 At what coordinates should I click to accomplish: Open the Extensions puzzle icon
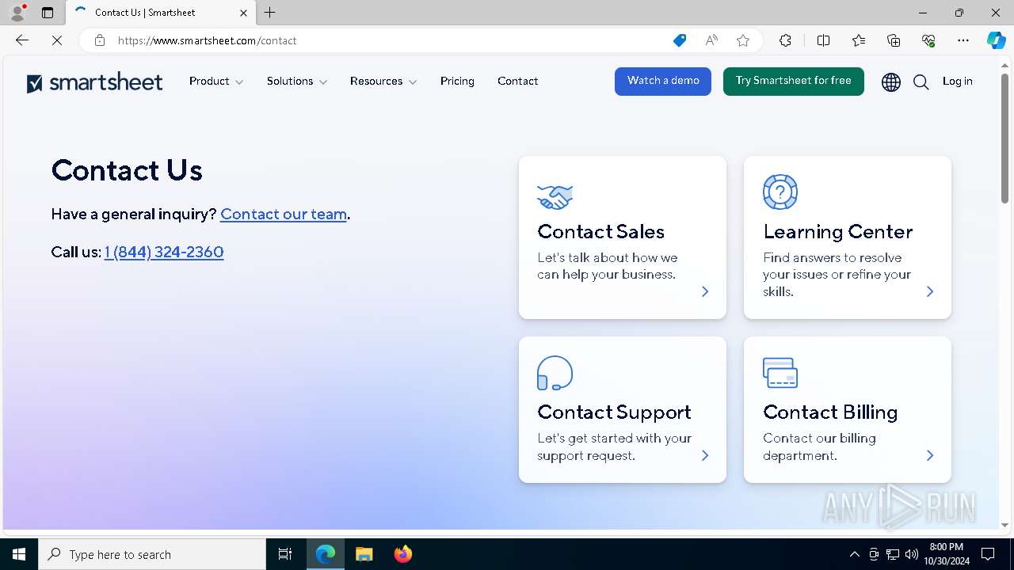tap(785, 40)
